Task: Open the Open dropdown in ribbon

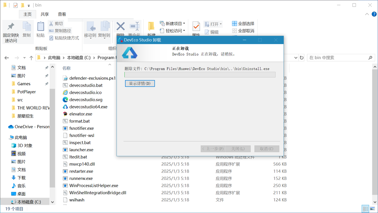Action: click(x=213, y=24)
